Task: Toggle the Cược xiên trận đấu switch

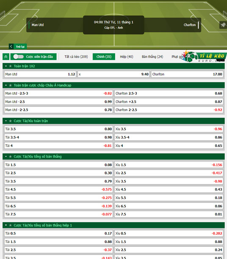Action: [19, 57]
